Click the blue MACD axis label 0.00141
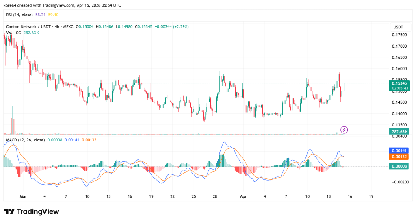This screenshot has width=416, height=222. pyautogui.click(x=399, y=150)
